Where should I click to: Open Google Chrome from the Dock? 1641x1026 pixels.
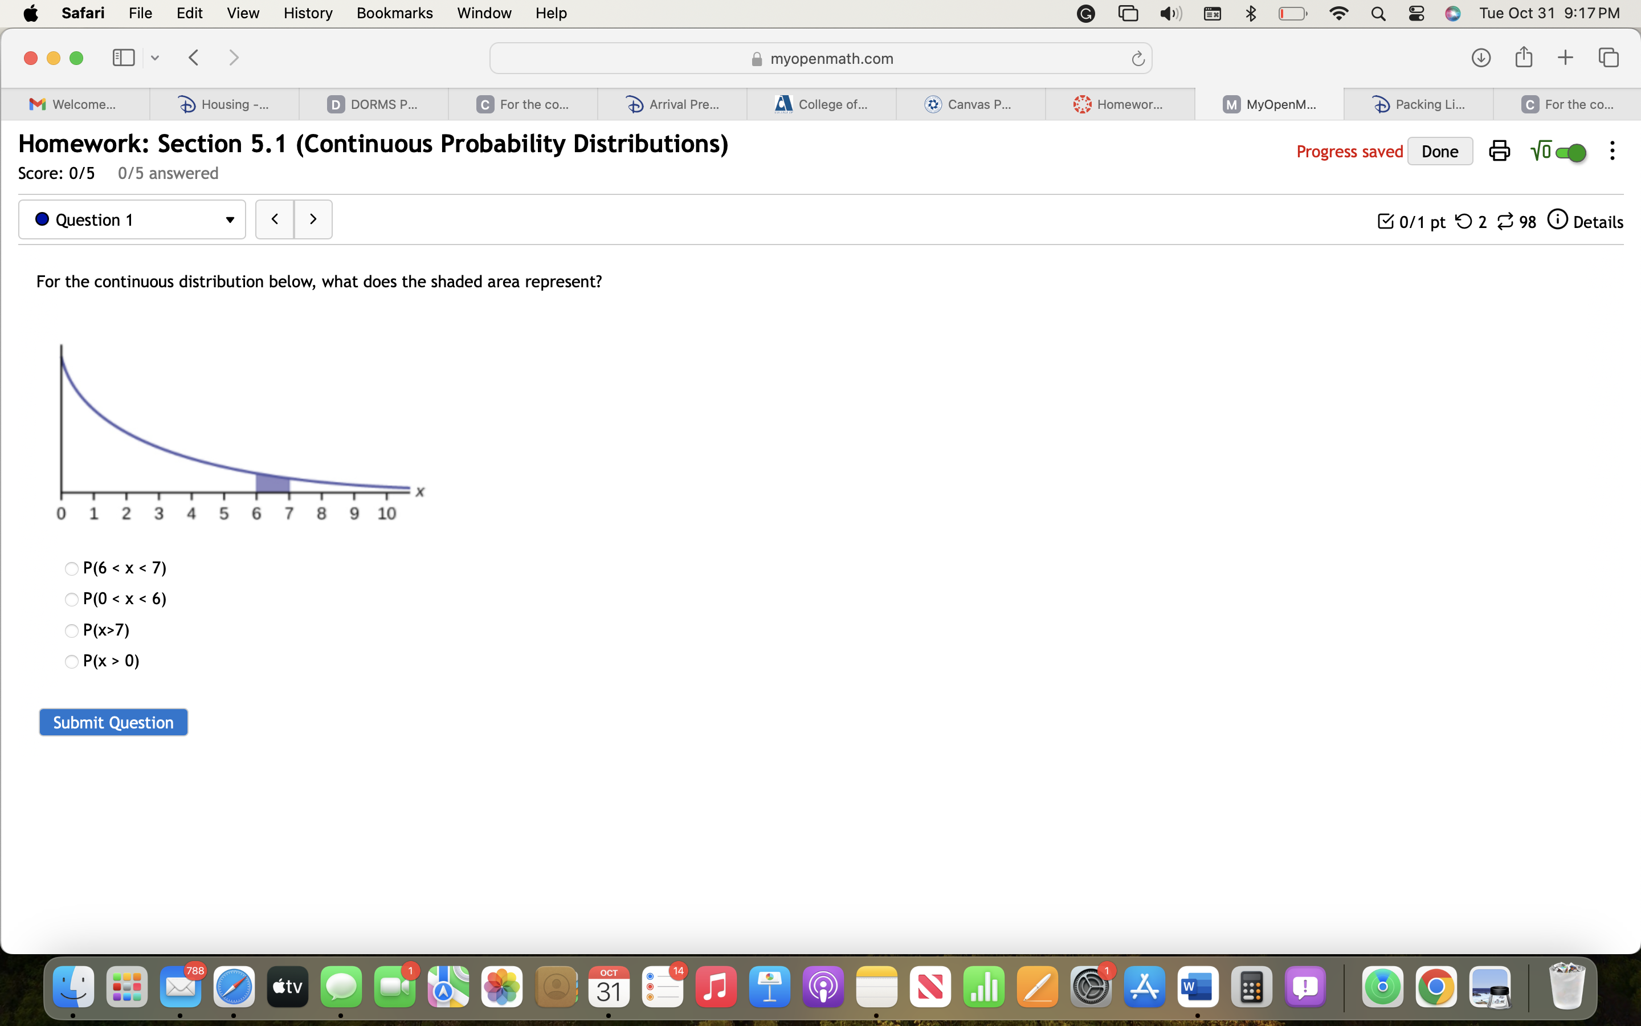pyautogui.click(x=1438, y=987)
